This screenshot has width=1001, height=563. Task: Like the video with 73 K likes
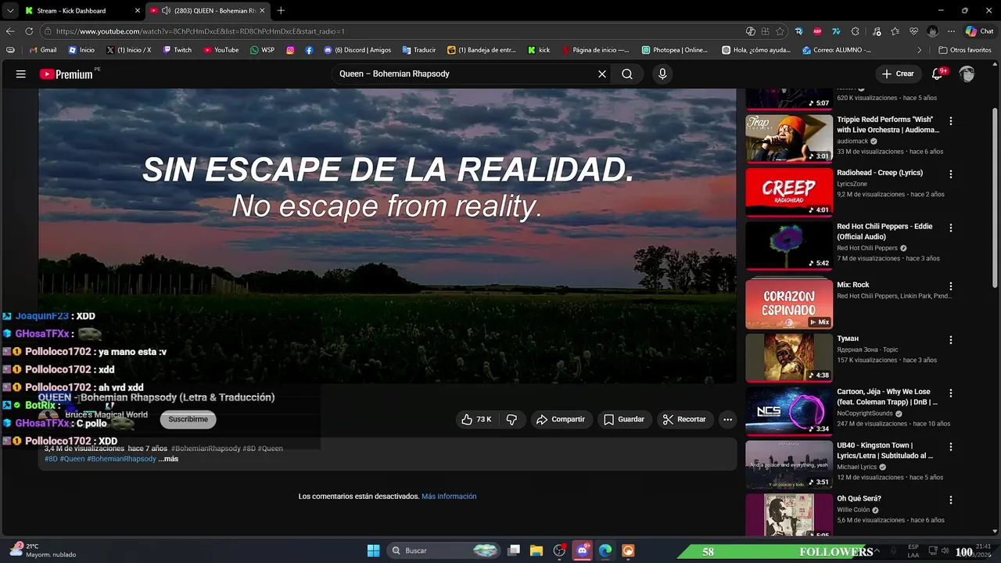click(x=476, y=420)
